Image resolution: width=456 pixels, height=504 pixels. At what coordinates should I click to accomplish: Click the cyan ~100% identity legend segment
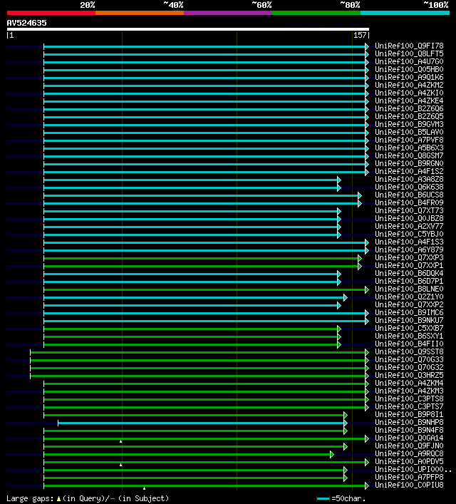[x=405, y=13]
